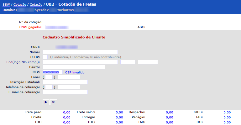Go to the first Cotação breadcrumb link

pos(20,5)
